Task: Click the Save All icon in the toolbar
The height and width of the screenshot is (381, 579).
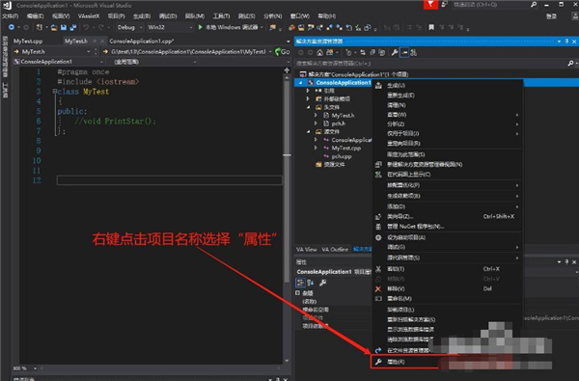Action: (x=72, y=27)
